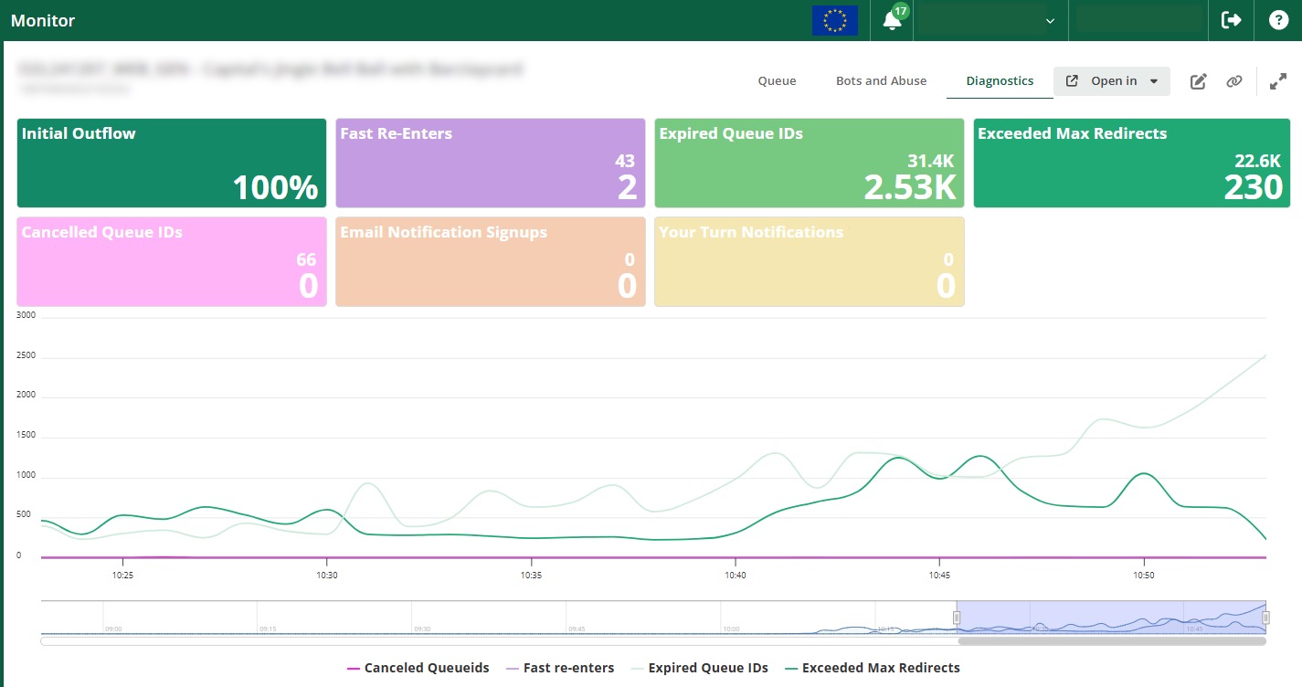Toggle Exceeded Max Redirects series in legend
This screenshot has width=1302, height=687.
872,668
